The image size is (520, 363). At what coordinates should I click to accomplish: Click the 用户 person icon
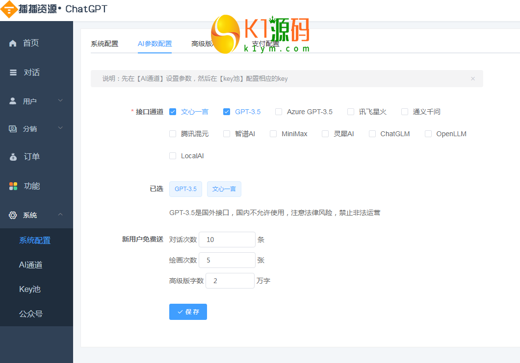pos(13,101)
